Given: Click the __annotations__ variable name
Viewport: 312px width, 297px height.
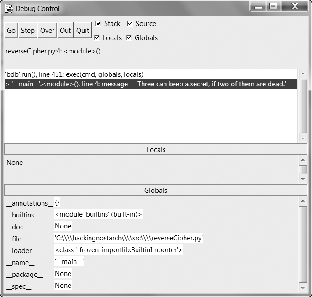Looking at the screenshot, I should 30,203.
